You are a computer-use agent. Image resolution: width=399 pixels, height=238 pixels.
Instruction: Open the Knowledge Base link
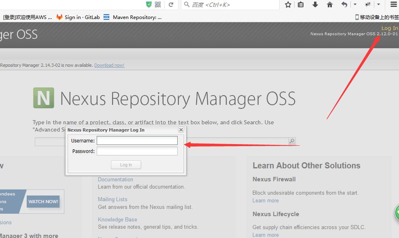pyautogui.click(x=118, y=219)
